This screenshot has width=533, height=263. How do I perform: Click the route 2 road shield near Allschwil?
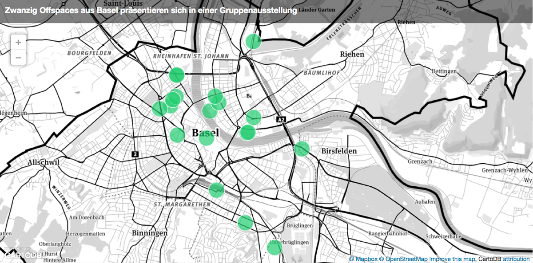coord(135,154)
